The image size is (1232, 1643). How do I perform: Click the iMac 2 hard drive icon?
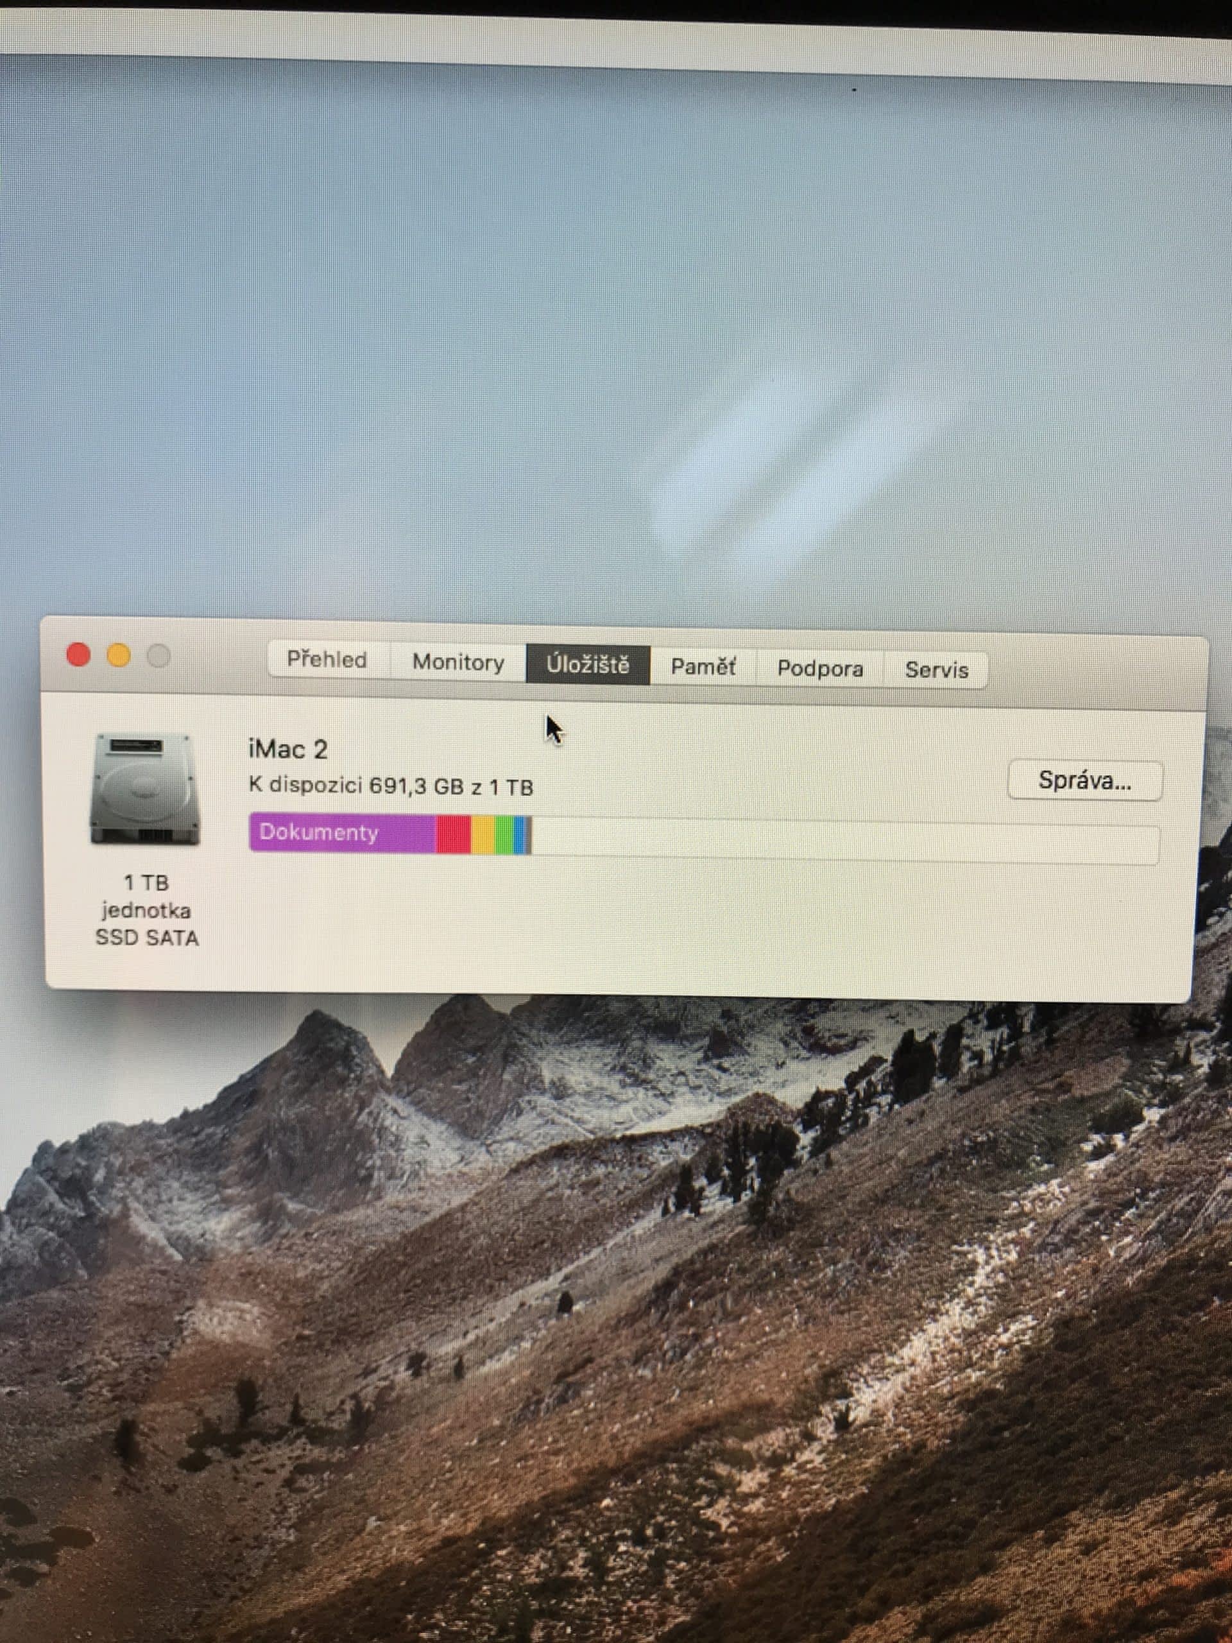[145, 789]
